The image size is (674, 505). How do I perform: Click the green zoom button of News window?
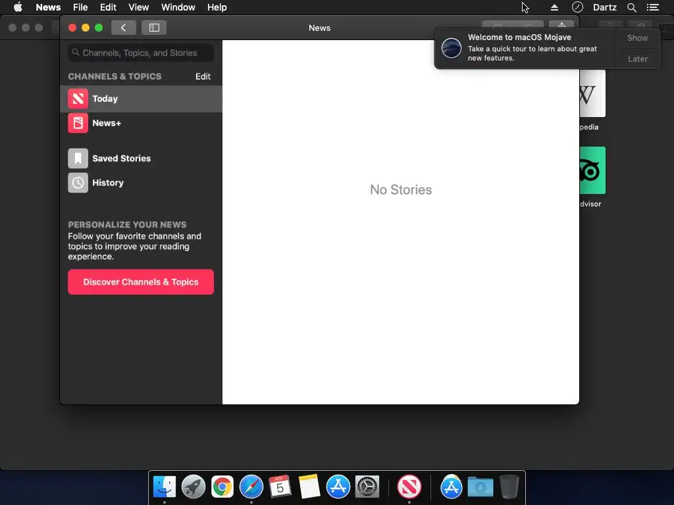click(99, 28)
